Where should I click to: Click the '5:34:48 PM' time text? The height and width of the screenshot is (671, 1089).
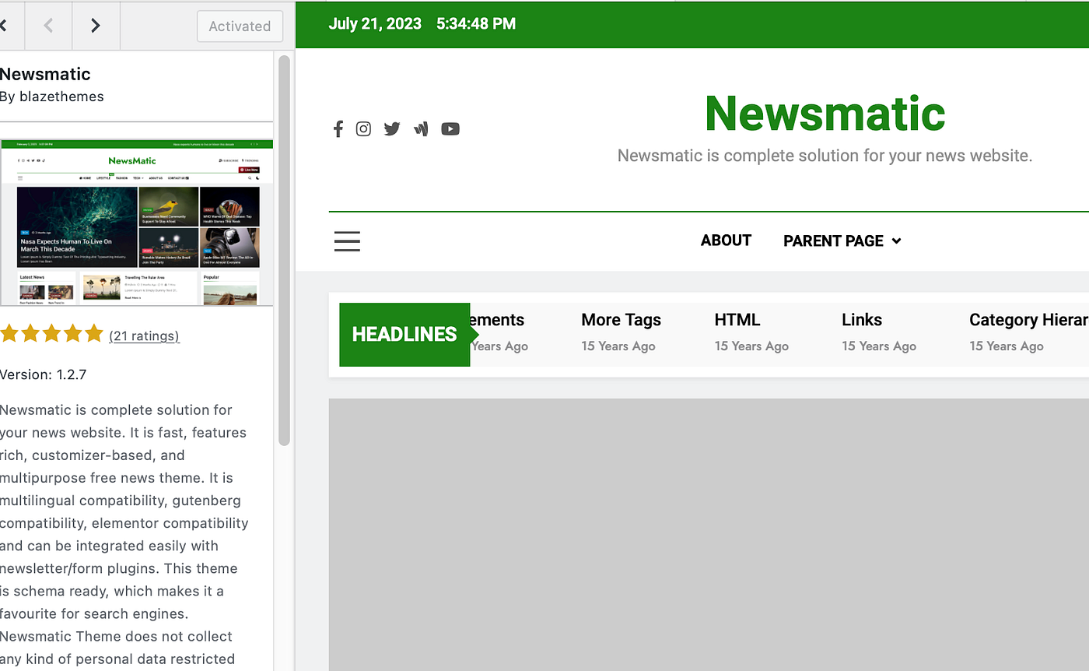click(476, 24)
